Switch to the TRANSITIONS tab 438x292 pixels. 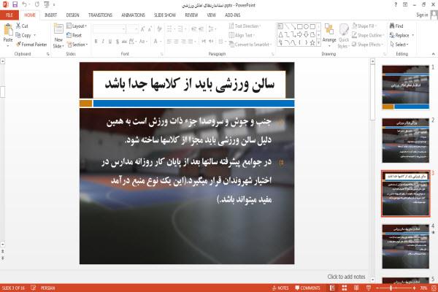[100, 15]
